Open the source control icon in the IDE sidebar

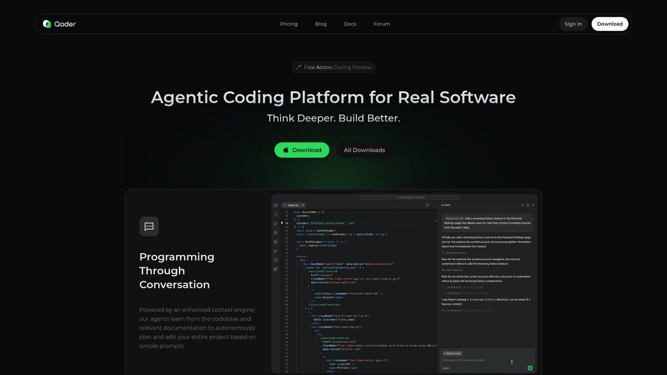pyautogui.click(x=276, y=224)
